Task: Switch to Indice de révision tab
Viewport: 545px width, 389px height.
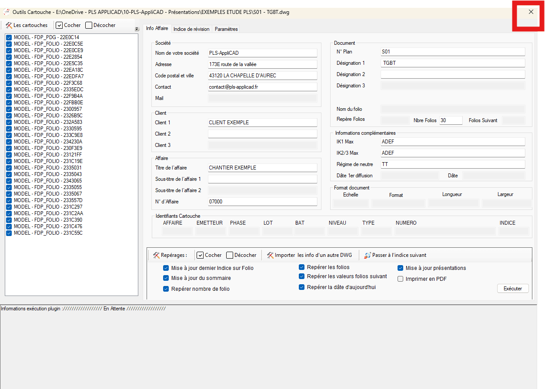Action: (191, 29)
